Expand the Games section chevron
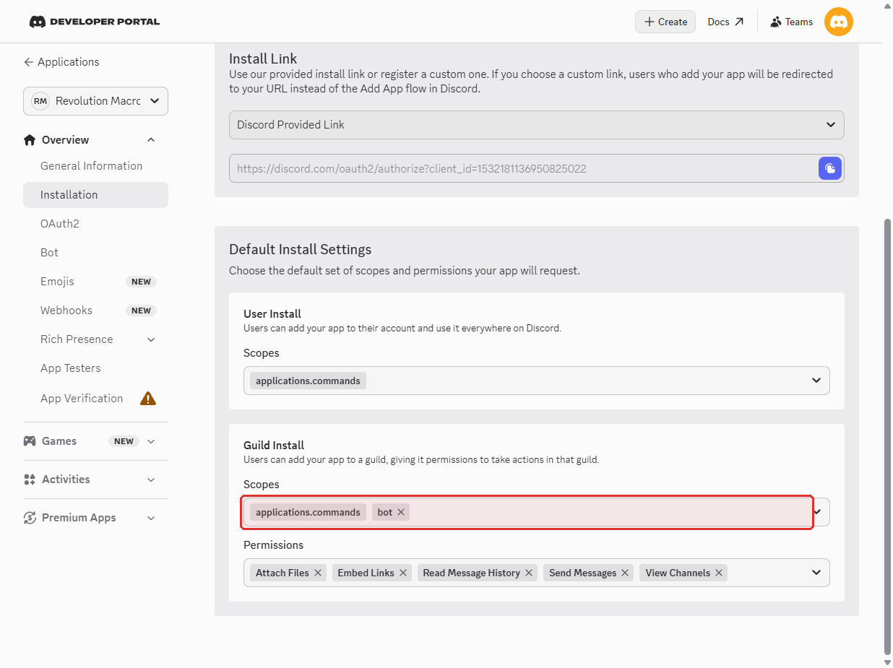Screen dimensions: 893x668 coord(151,441)
